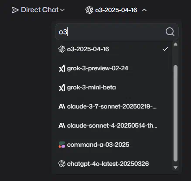Click the OpenAI icon beside o3-2025-04-16 in list
This screenshot has width=191, height=181.
[x=62, y=49]
